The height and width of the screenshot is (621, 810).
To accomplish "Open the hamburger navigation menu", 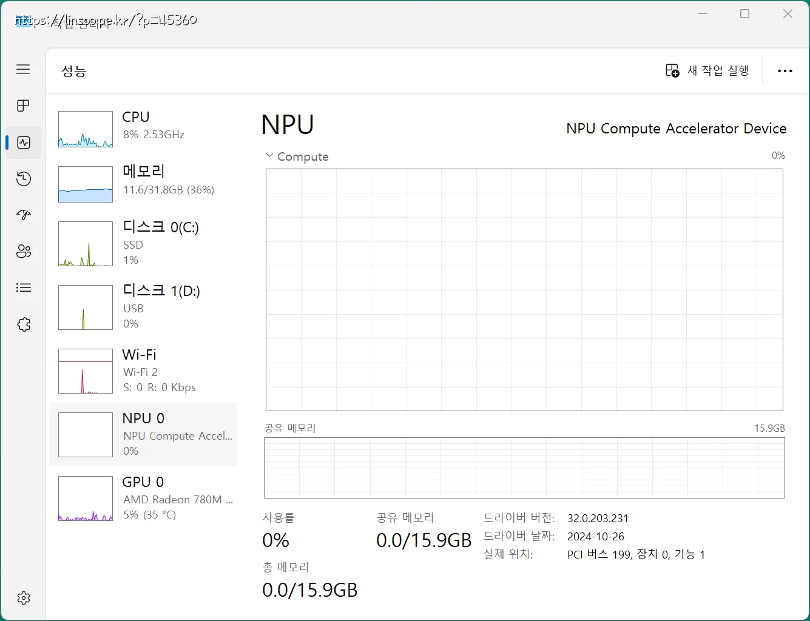I will coord(23,69).
